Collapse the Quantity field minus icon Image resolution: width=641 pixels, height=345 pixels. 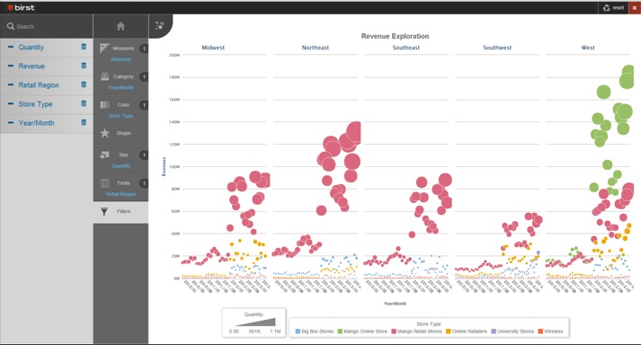pos(11,47)
